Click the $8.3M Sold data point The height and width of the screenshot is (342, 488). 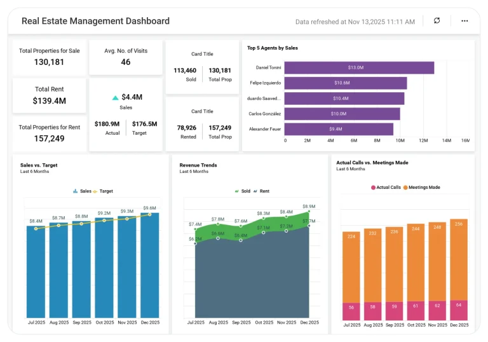263,218
